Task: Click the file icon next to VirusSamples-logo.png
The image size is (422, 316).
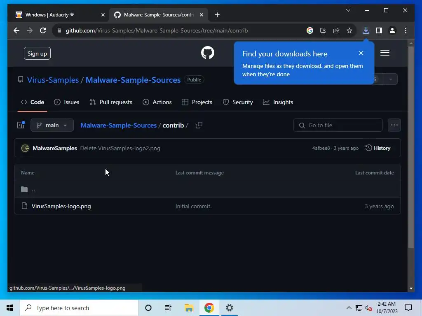Action: [24, 206]
